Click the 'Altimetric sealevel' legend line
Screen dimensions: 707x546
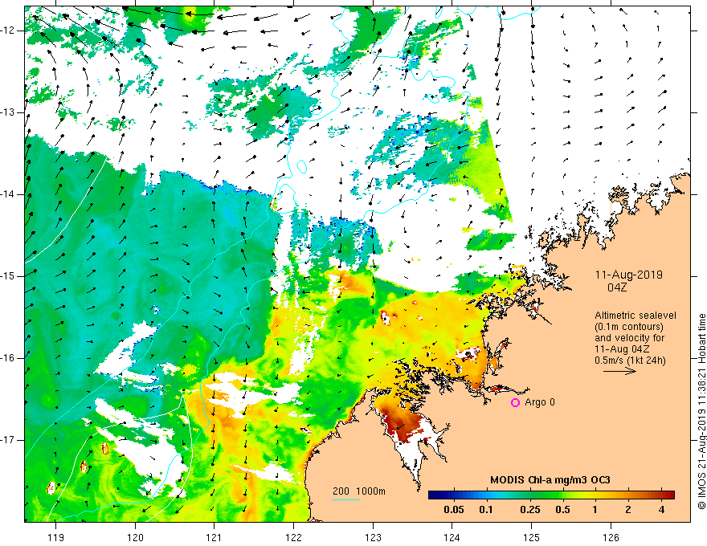coord(635,316)
